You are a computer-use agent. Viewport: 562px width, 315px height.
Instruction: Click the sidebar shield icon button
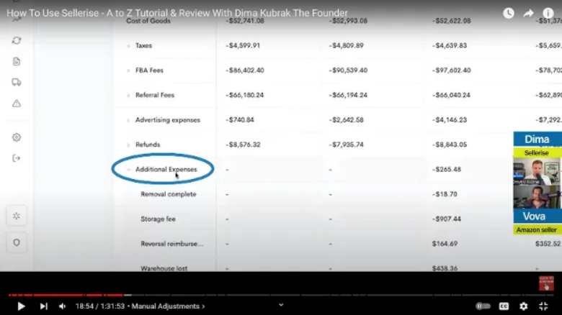(17, 242)
